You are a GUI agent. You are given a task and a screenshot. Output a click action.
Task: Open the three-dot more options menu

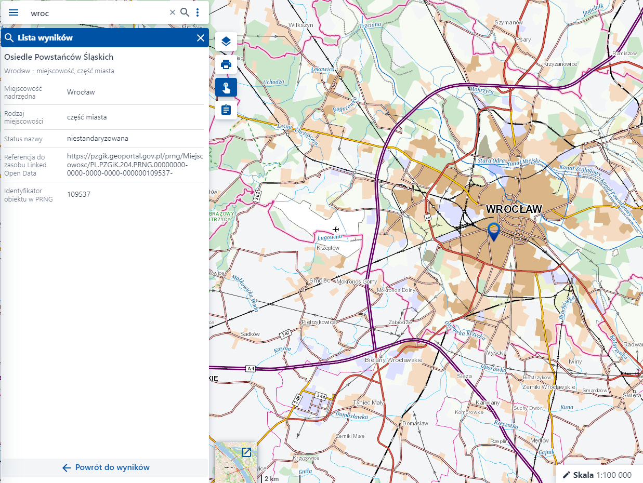tap(198, 12)
